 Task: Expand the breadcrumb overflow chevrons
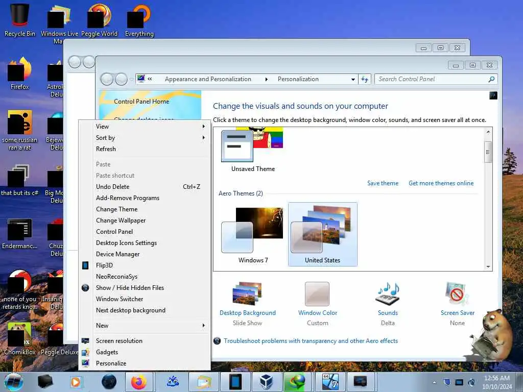coord(150,79)
